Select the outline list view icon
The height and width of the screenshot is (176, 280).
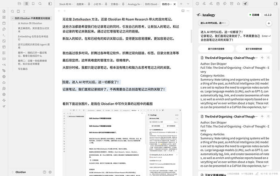click(x=26, y=4)
